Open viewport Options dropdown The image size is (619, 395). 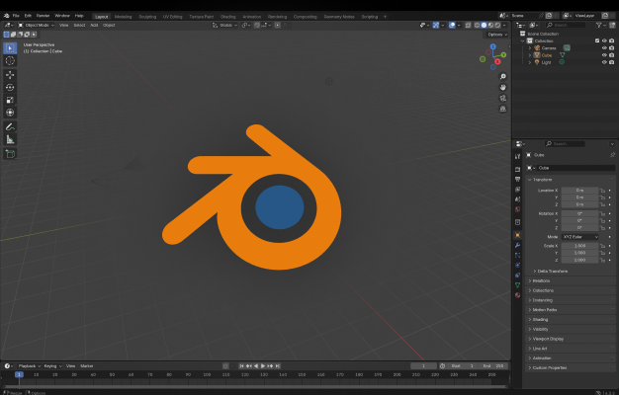[496, 35]
